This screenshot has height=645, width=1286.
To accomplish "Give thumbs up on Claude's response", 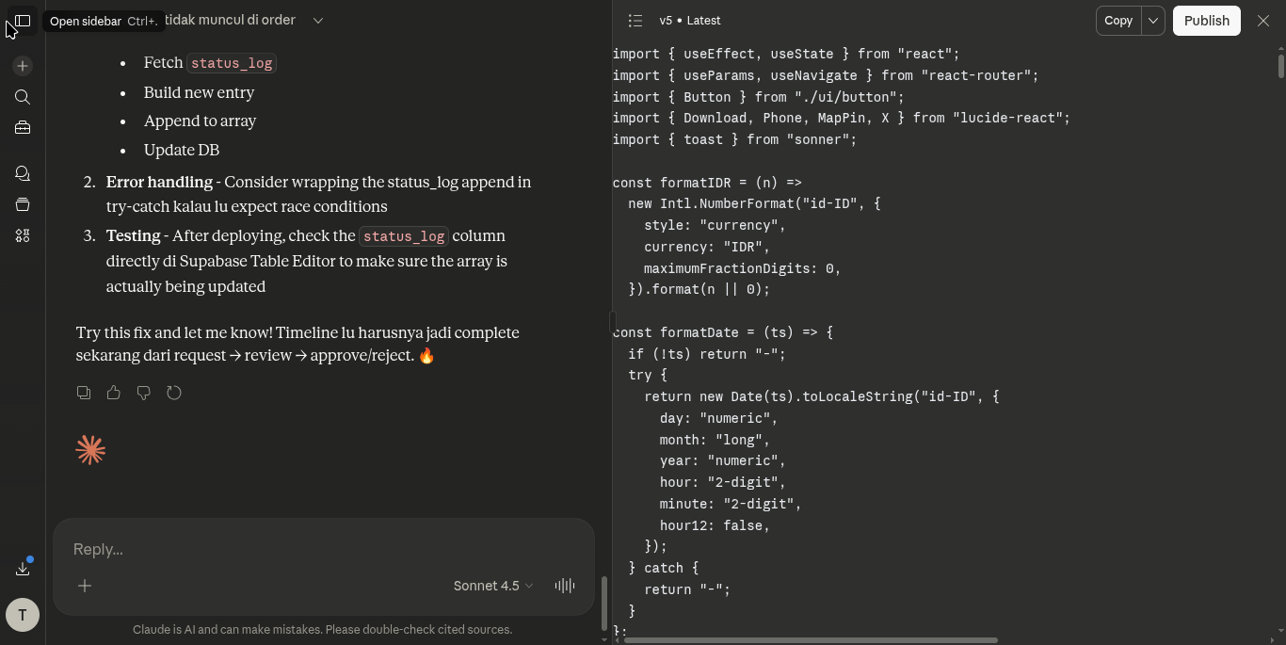I will (113, 393).
